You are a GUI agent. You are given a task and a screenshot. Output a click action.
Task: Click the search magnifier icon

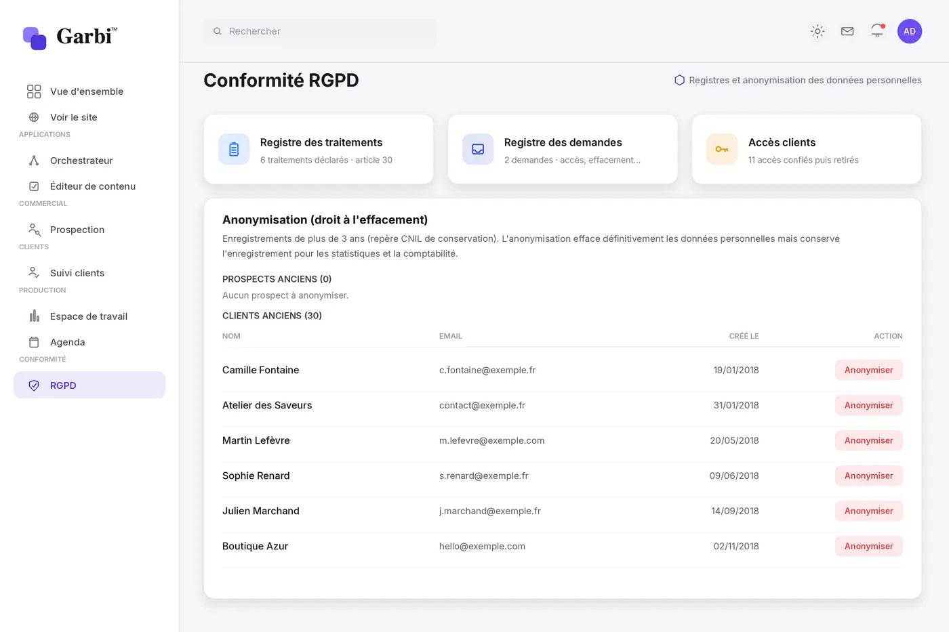[218, 31]
